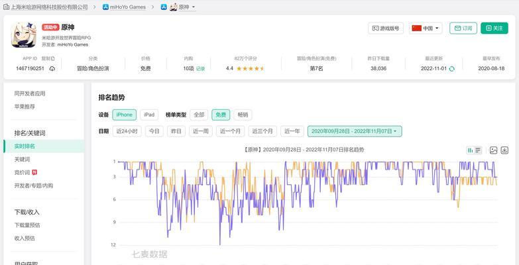Select 近一周 date range
This screenshot has width=519, height=265.
(x=201, y=131)
